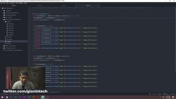Viewport: 176px width, 99px height.
Task: Select the Project panel header
Action: point(14,5)
